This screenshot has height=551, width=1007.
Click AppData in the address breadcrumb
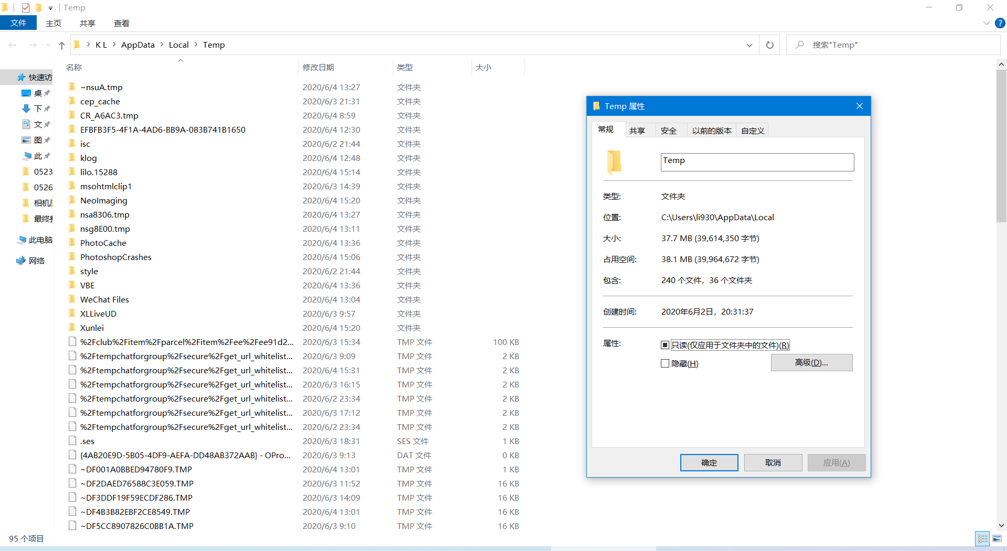[138, 45]
